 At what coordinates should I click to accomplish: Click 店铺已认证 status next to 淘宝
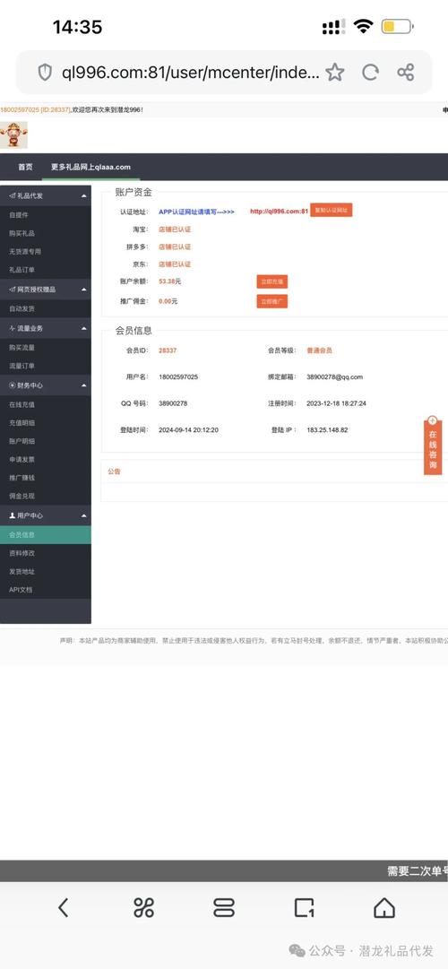point(175,229)
